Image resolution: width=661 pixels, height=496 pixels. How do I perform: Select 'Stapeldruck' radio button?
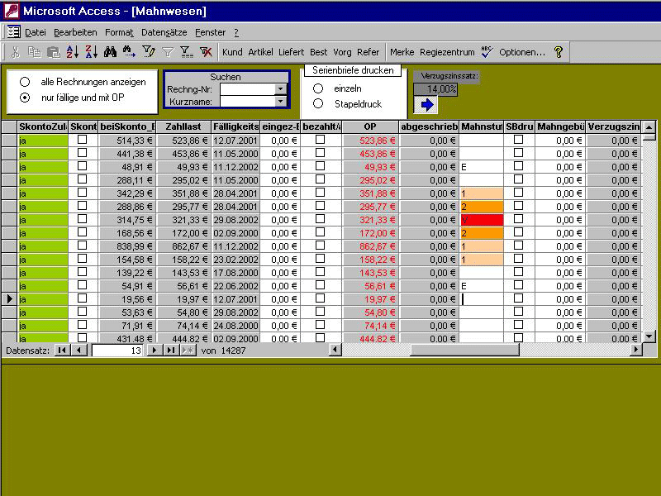click(318, 103)
